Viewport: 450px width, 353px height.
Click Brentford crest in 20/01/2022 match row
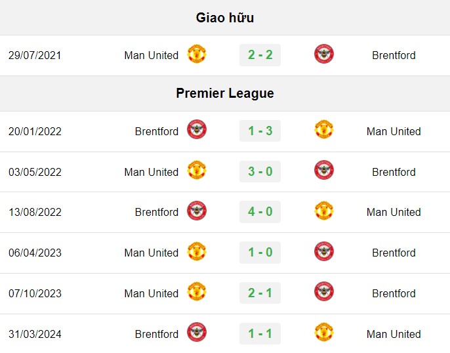[x=197, y=129]
